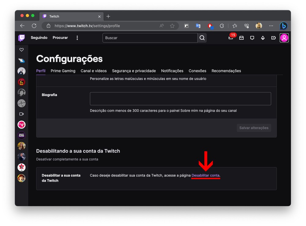Click the browser back arrow
Screen dimensions: 306x226
[x=22, y=26]
